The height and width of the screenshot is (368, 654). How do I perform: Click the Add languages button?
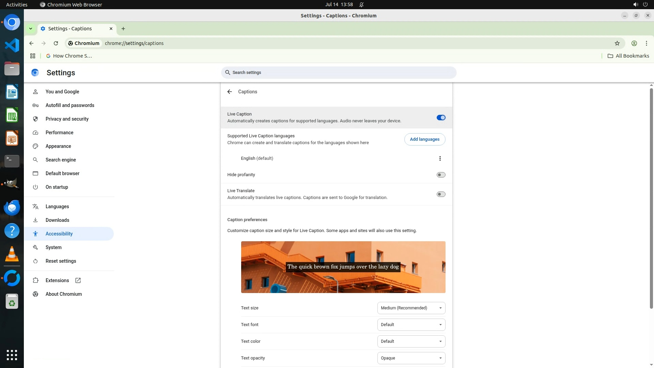424,139
